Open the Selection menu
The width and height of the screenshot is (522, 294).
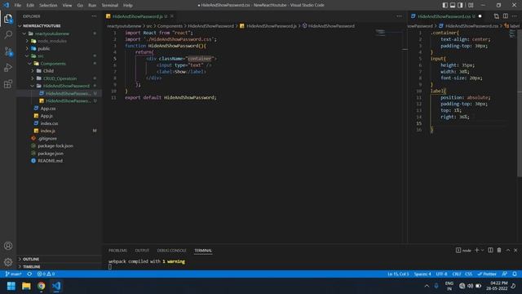48,5
